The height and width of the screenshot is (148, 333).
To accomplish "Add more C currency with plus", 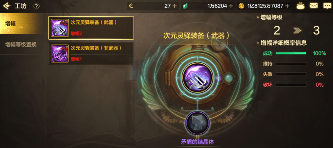I will pos(175,6).
